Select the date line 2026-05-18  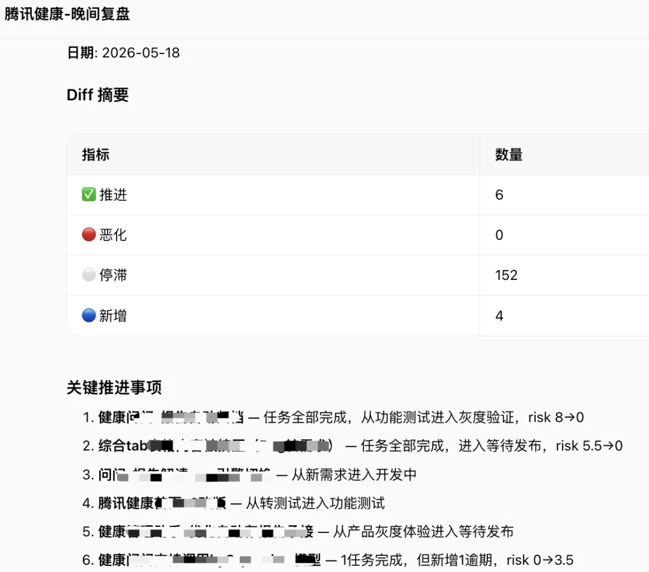coord(123,52)
